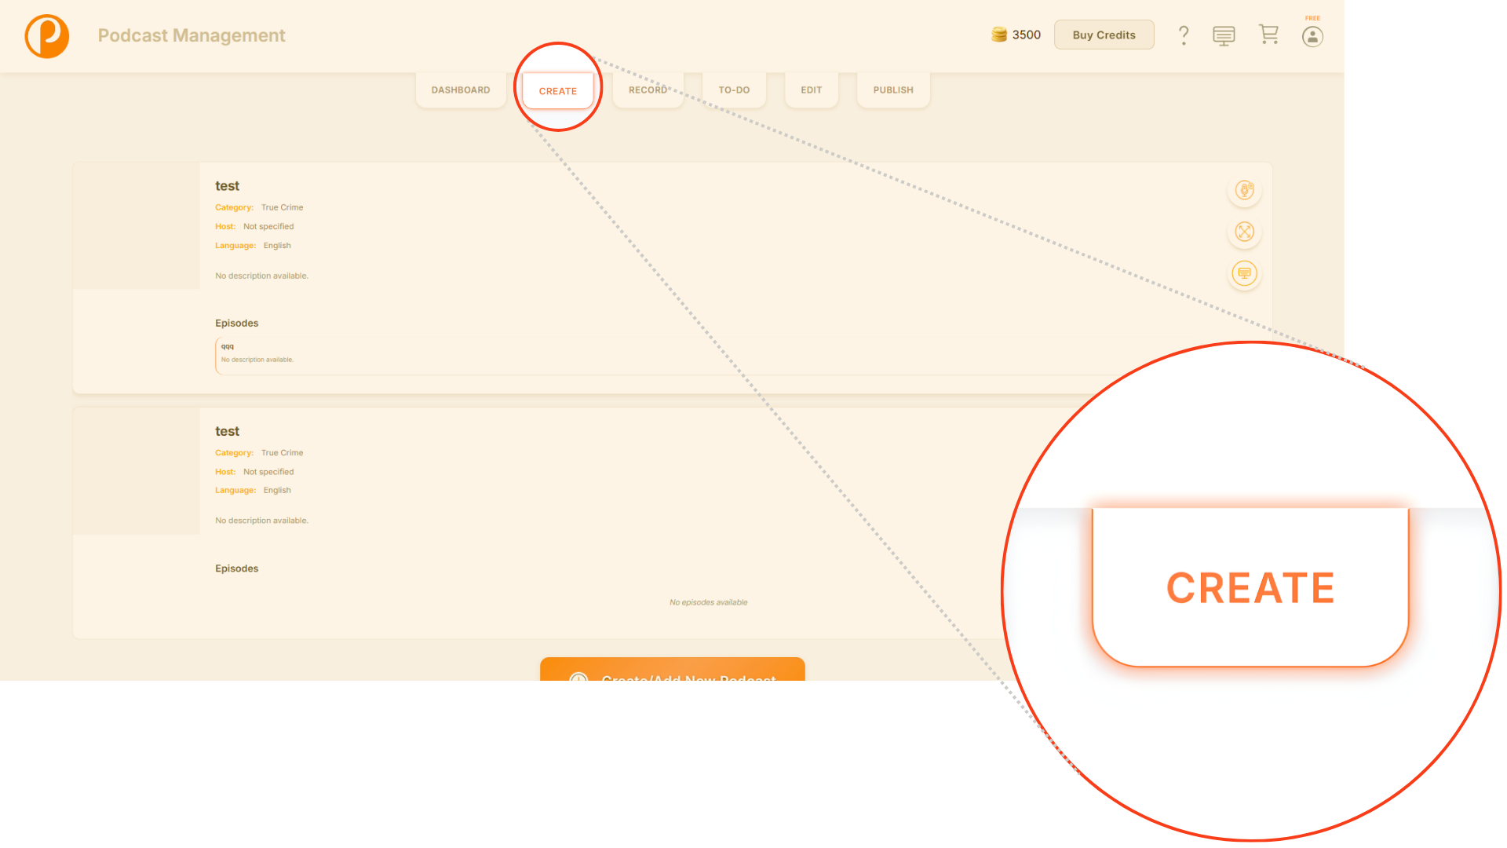Screen dimensions: 1507x848
Task: Click the add microphone episode icon
Action: click(x=1244, y=190)
